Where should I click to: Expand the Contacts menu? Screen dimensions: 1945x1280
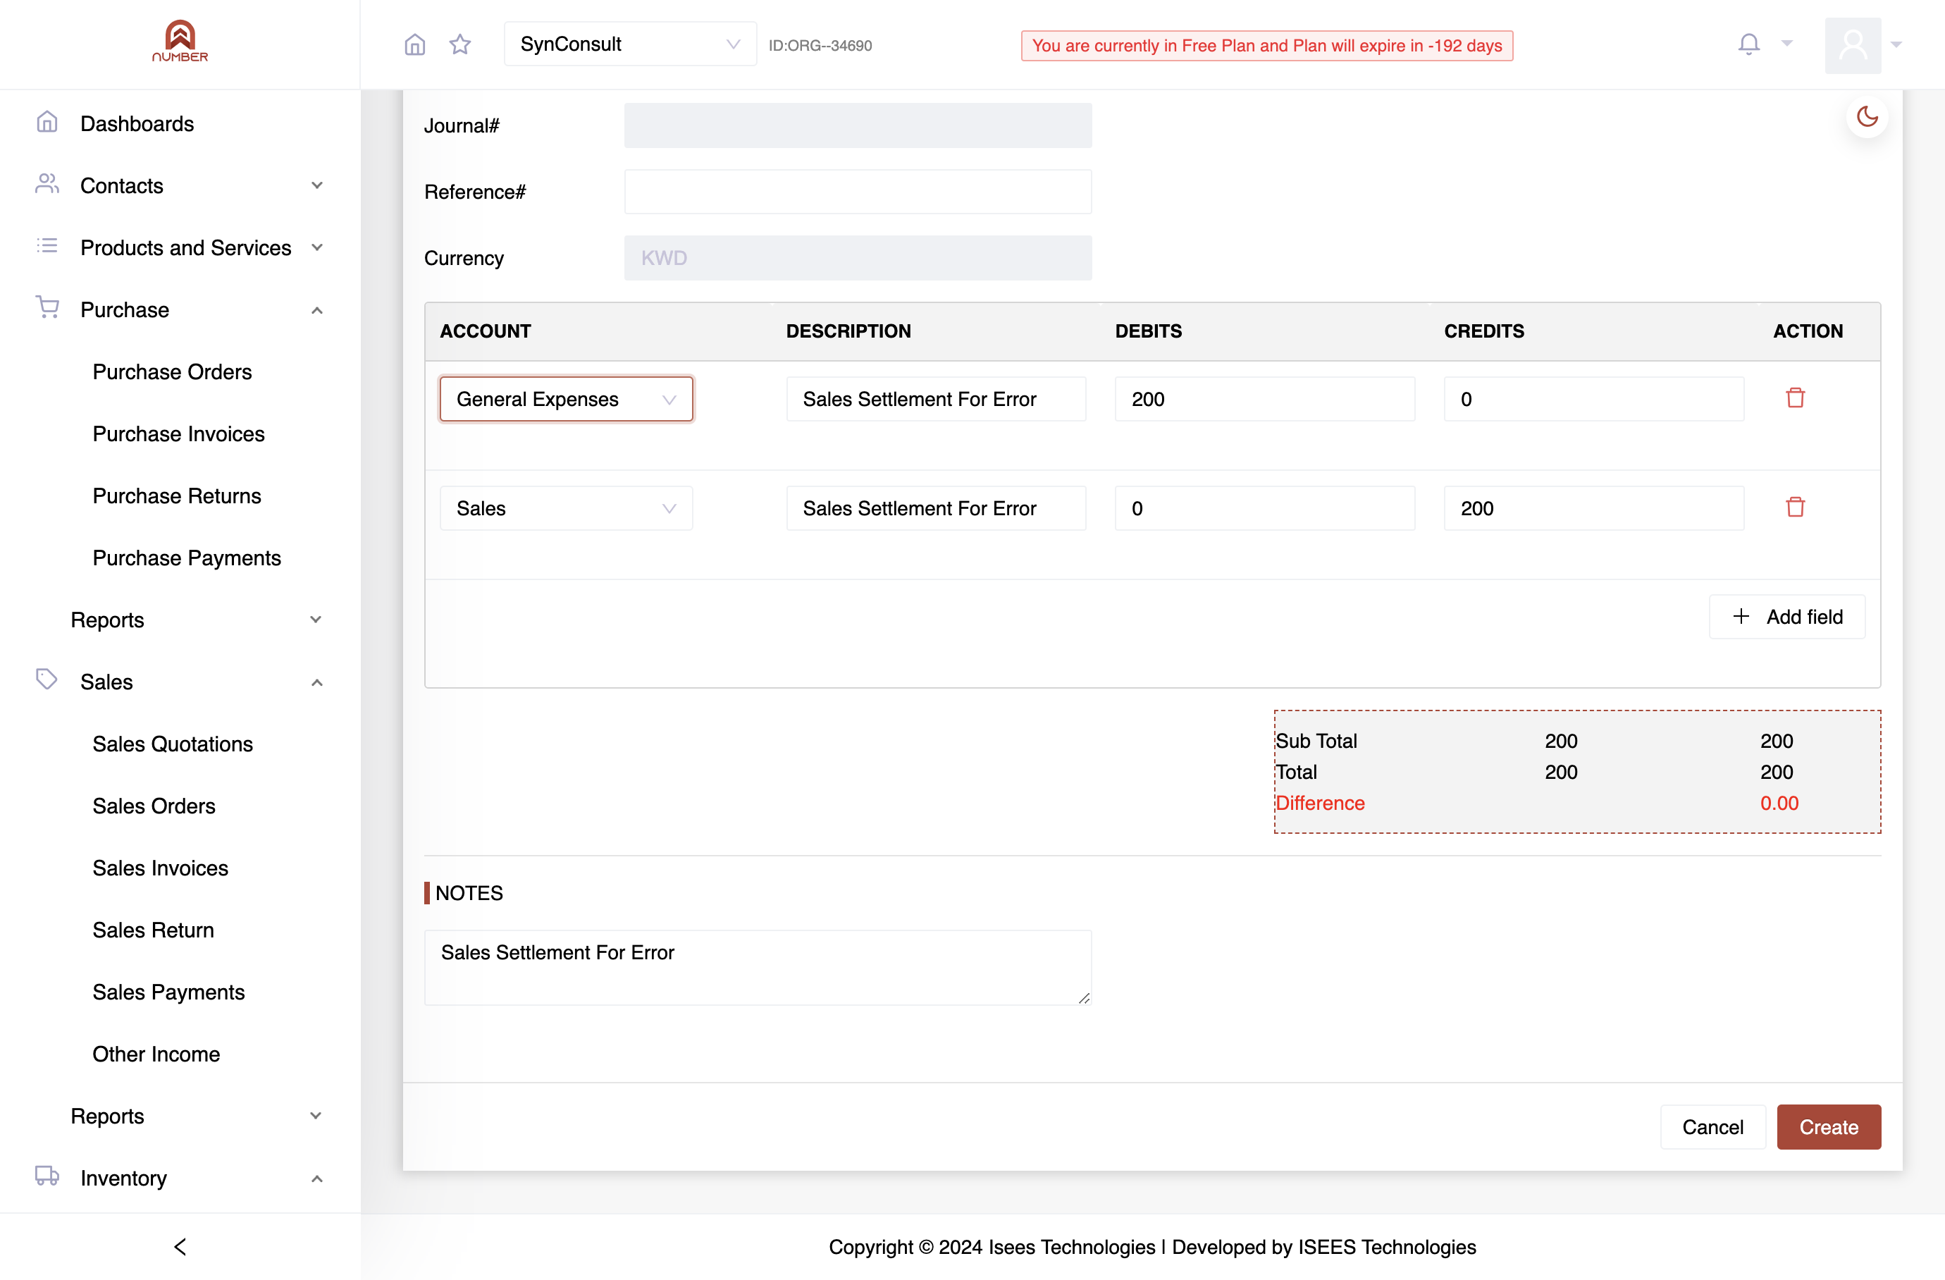pos(180,185)
